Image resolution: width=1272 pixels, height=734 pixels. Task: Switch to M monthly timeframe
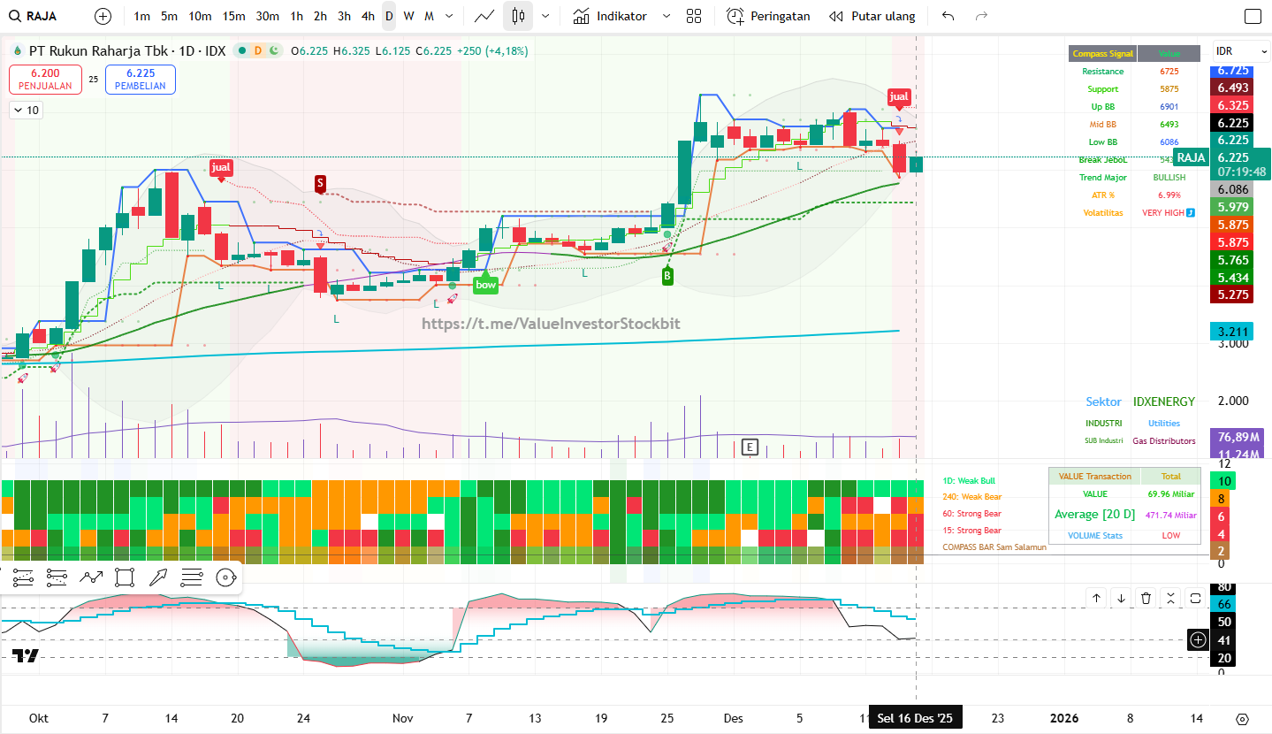[x=429, y=16]
